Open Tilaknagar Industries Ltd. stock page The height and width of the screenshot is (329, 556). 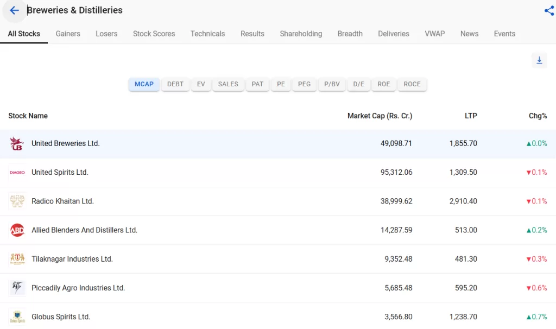click(x=72, y=259)
